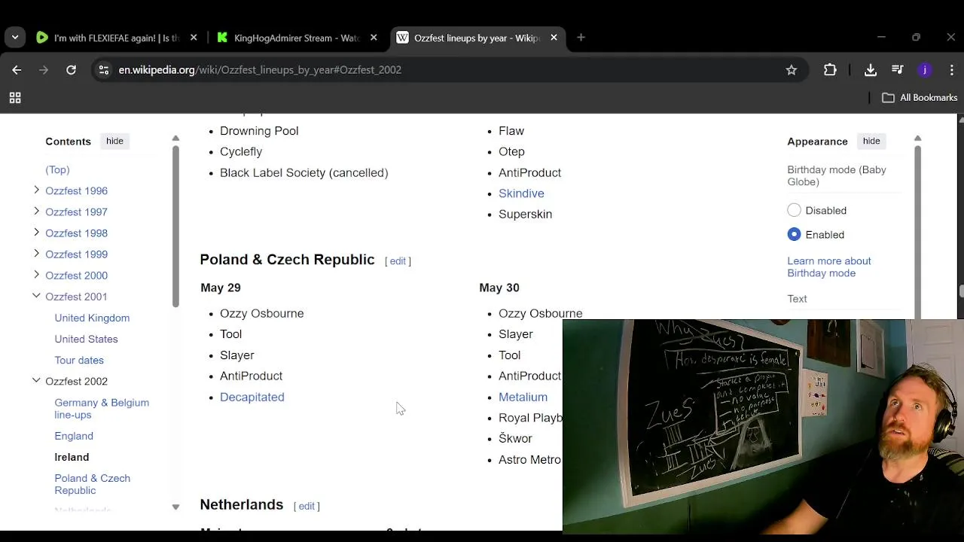964x542 pixels.
Task: Open the tab search dropdown arrow
Action: pyautogui.click(x=15, y=38)
